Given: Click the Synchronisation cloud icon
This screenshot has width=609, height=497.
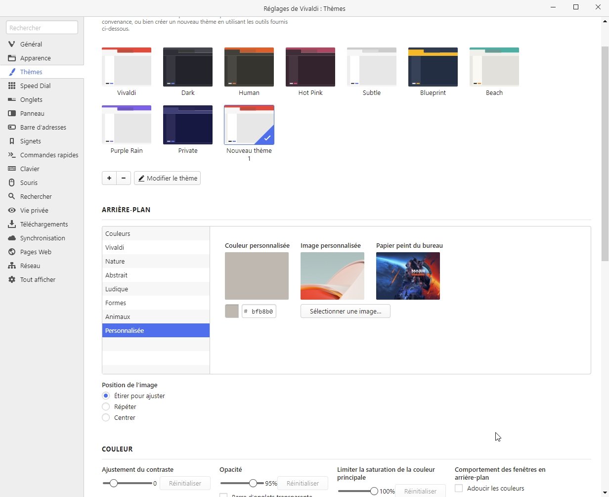Looking at the screenshot, I should tap(12, 238).
